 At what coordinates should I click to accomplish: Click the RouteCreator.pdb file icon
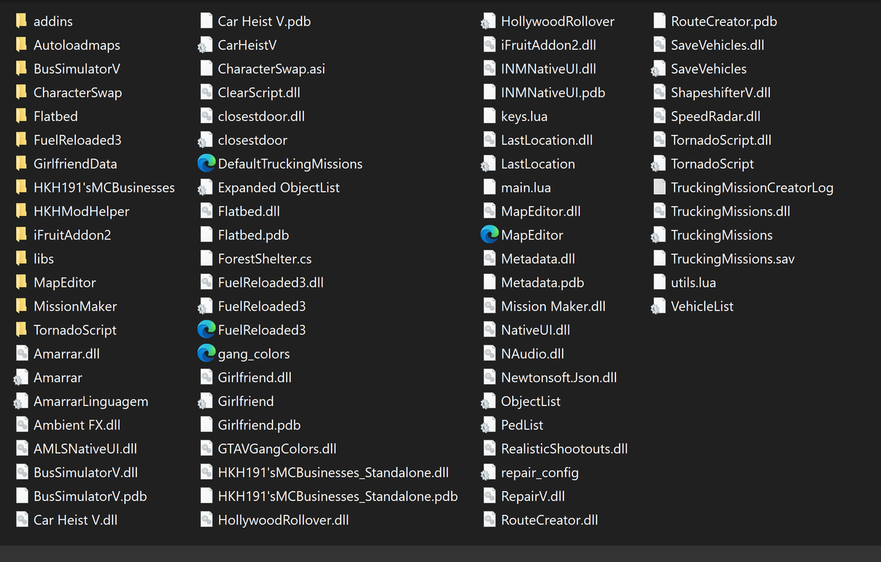[x=659, y=21]
